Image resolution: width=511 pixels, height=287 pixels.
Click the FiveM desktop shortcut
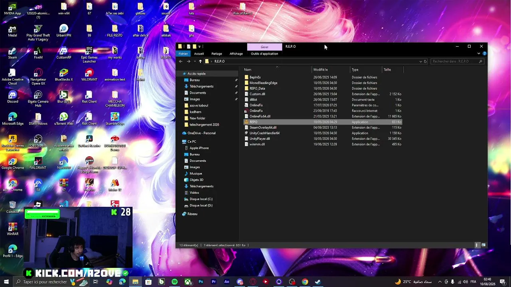click(38, 53)
